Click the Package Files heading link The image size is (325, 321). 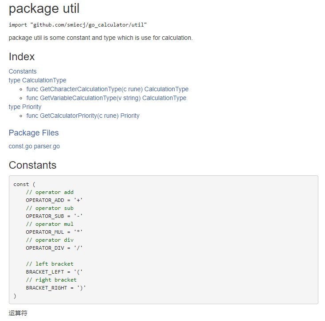pos(34,133)
